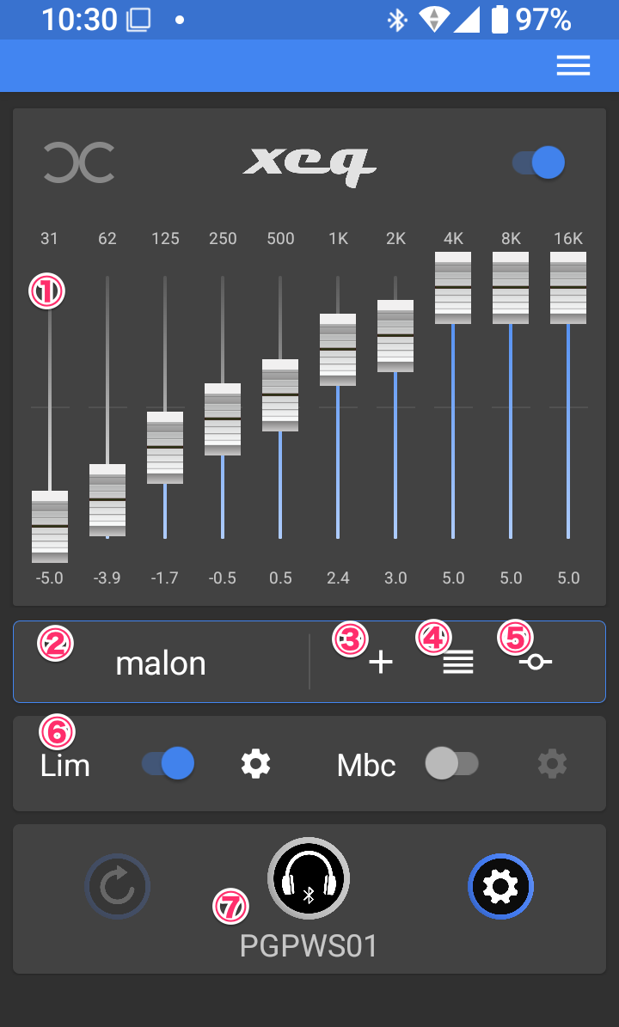Tap the linked-channels icon beside xeq logo
Image resolution: width=619 pixels, height=1027 pixels.
click(x=79, y=163)
